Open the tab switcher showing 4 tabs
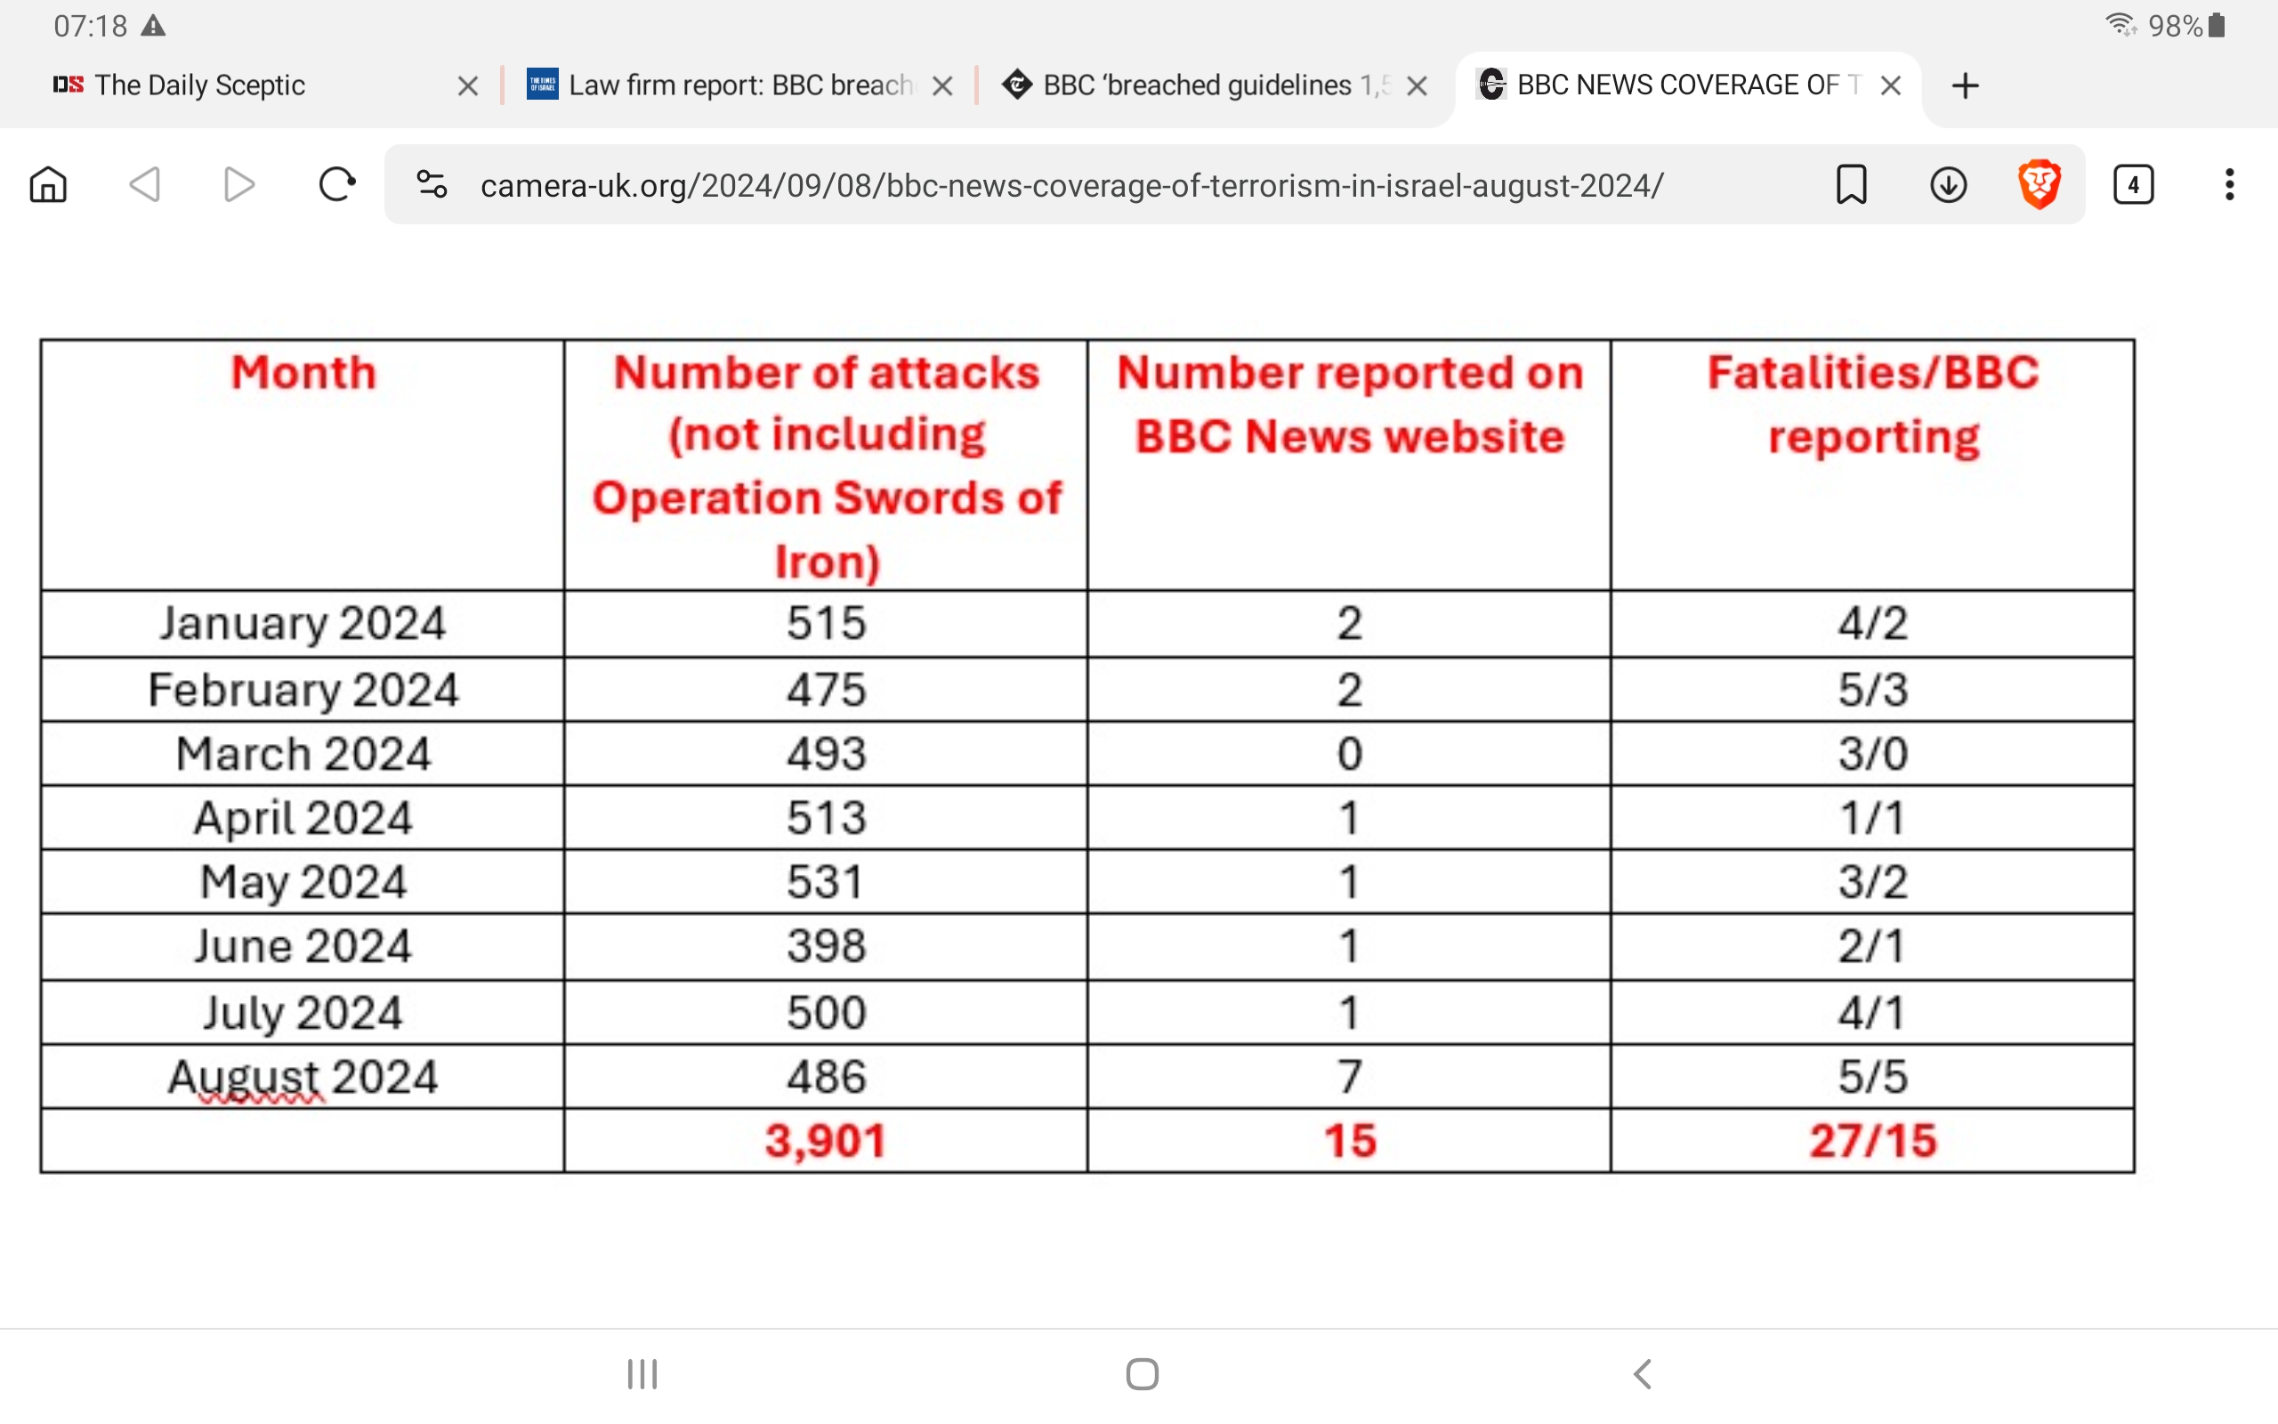Viewport: 2278px width, 1424px height. pyautogui.click(x=2133, y=184)
